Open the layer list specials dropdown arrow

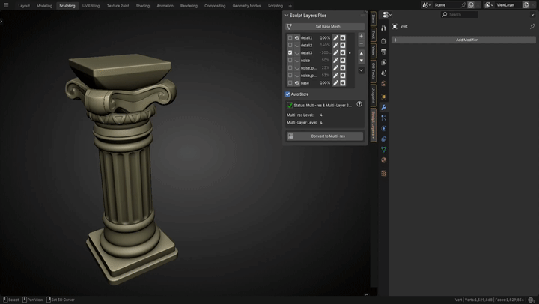click(362, 70)
